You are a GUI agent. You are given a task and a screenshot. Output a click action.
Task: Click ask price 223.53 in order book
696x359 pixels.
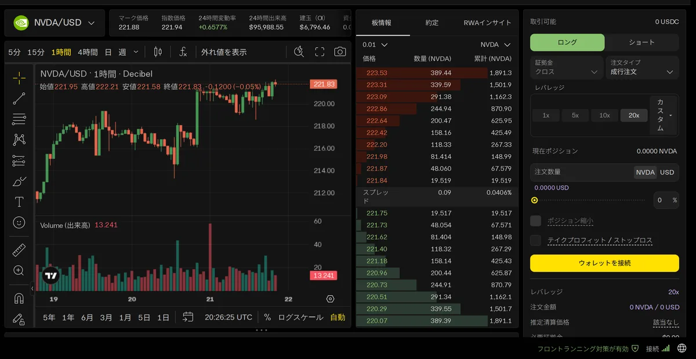pos(377,73)
